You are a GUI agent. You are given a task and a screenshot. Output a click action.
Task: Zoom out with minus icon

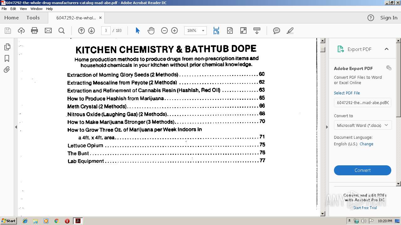164,31
